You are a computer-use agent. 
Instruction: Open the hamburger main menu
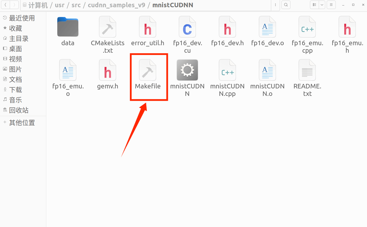coord(331,5)
